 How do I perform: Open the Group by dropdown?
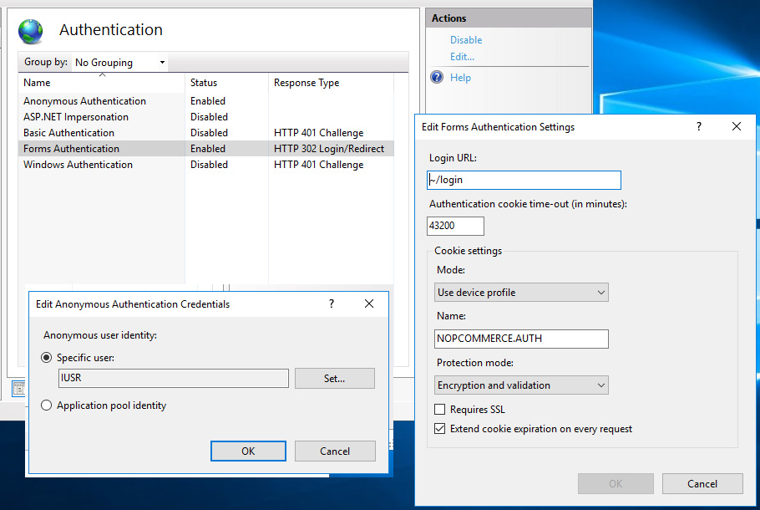coord(119,63)
